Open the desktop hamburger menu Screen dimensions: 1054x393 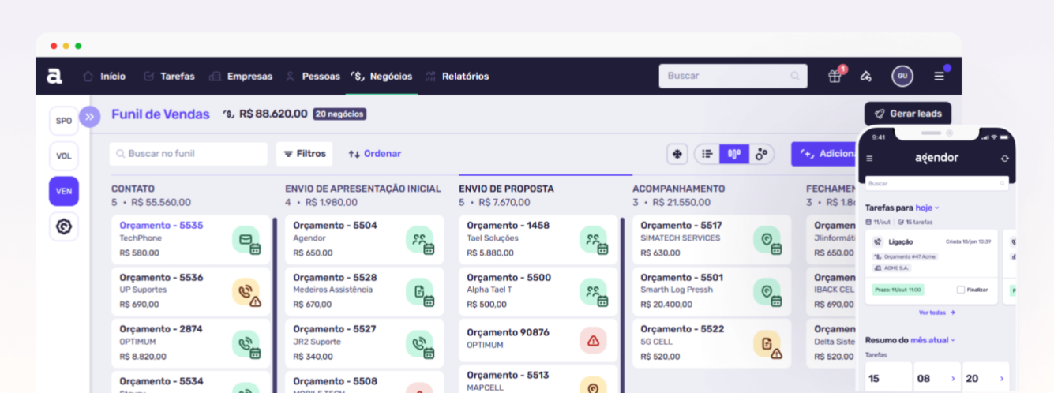pos(939,77)
